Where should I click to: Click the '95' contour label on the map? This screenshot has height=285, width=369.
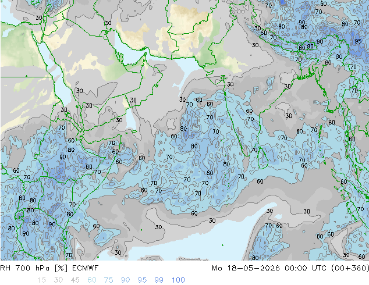coord(358,41)
